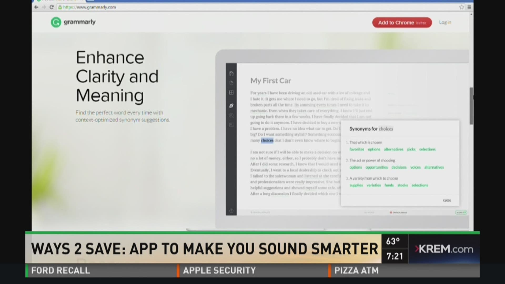This screenshot has height=284, width=505.
Task: Click the help question mark icon
Action: tap(231, 211)
